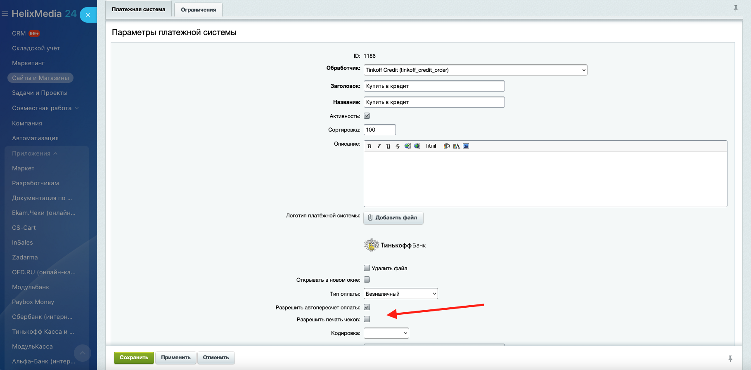751x370 pixels.
Task: Collapse the Приложения section
Action: [x=35, y=153]
